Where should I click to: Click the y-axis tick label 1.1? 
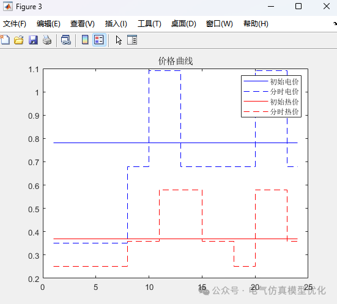coord(34,70)
